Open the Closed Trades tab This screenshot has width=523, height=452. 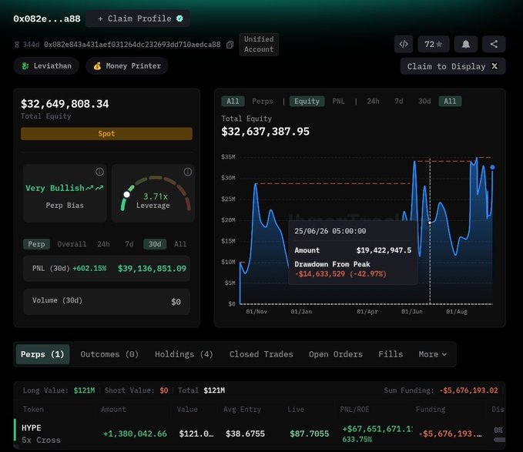(x=261, y=354)
